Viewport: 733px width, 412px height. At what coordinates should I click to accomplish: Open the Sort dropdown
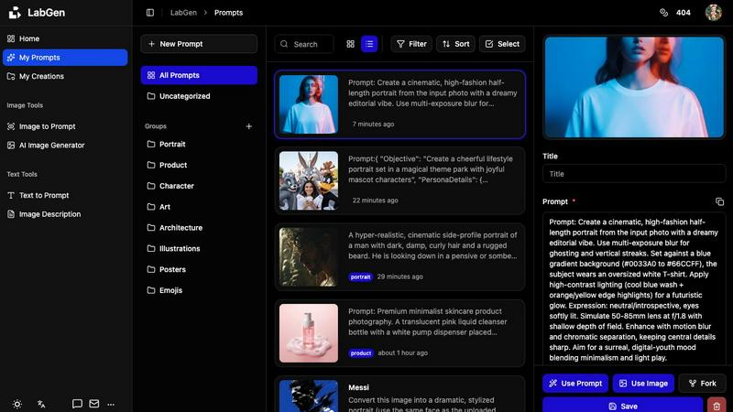pos(455,44)
